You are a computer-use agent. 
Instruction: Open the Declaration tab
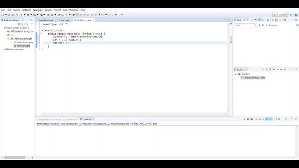click(x=71, y=119)
